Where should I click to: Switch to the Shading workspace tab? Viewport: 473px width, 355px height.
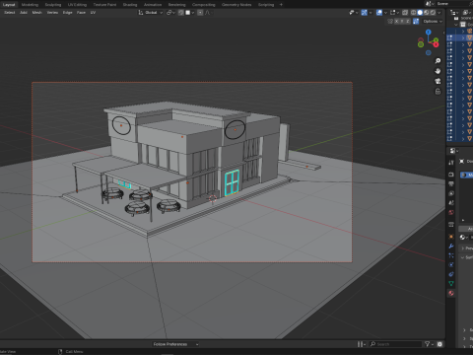[130, 5]
